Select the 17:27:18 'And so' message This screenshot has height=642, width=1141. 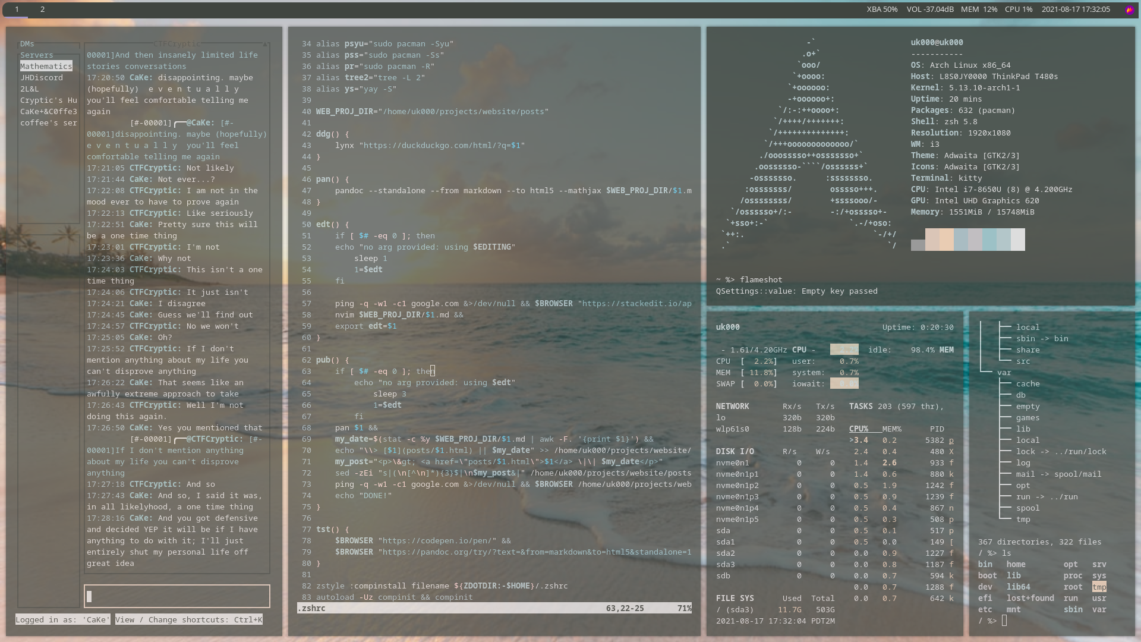point(151,484)
